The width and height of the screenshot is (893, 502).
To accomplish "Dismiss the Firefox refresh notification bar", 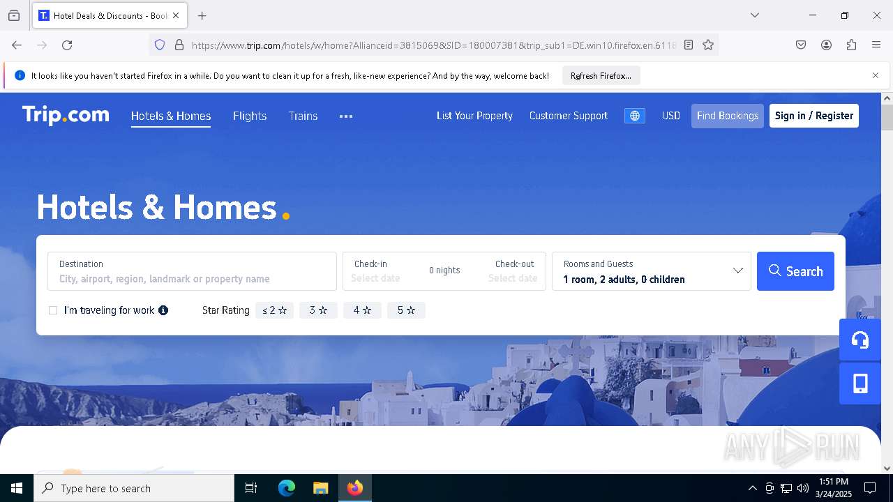I will [x=876, y=75].
